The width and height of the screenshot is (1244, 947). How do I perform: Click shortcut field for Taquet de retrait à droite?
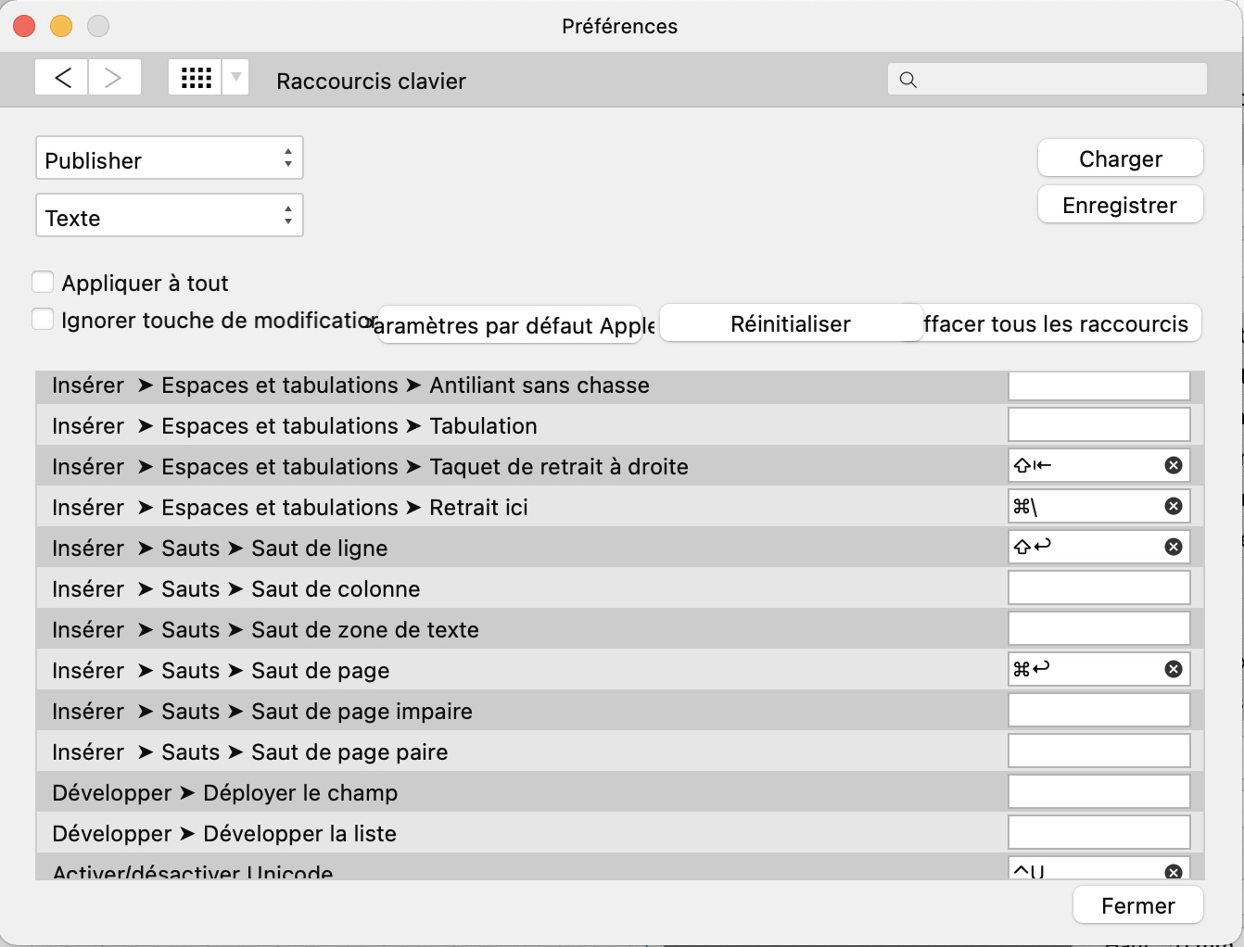(1099, 465)
